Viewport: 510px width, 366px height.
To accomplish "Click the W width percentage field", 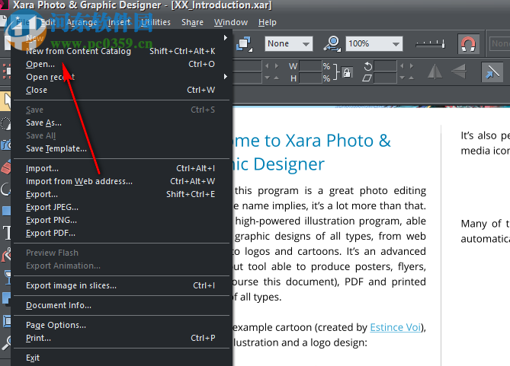I will pos(310,66).
